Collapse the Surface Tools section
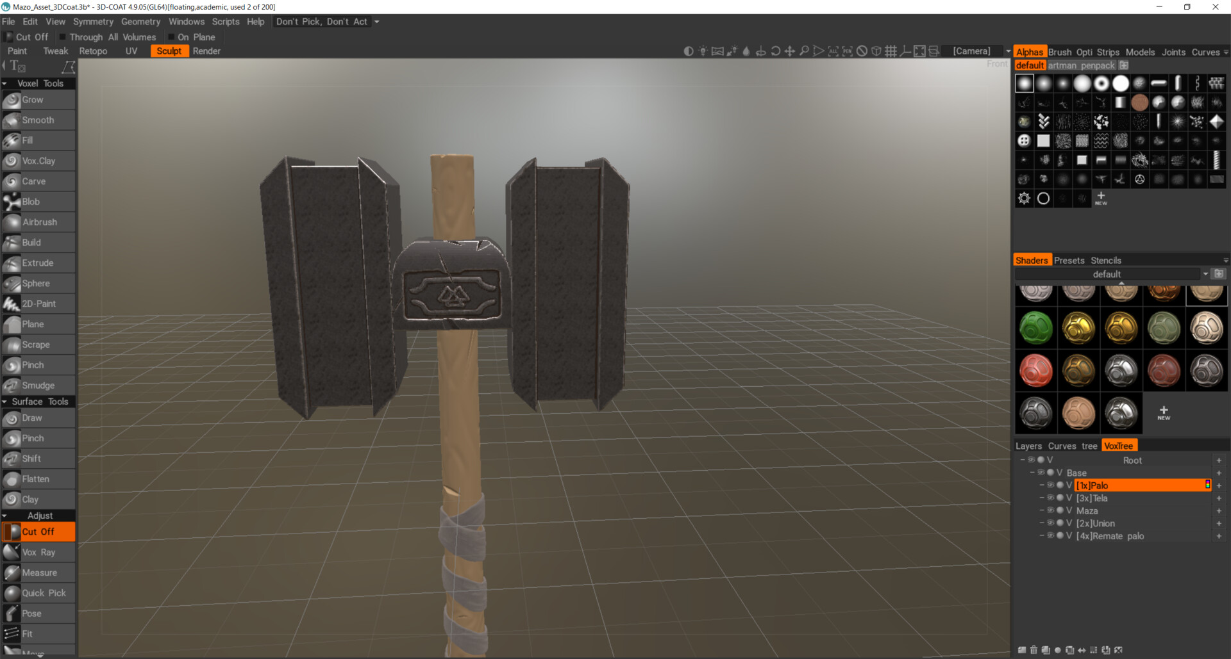The image size is (1231, 659). point(5,402)
